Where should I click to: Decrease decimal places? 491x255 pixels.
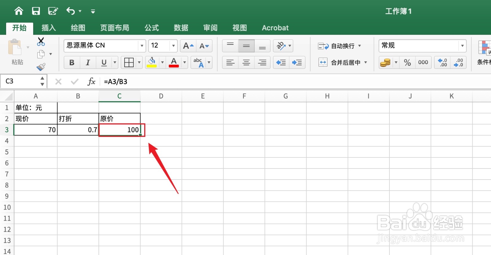[458, 63]
